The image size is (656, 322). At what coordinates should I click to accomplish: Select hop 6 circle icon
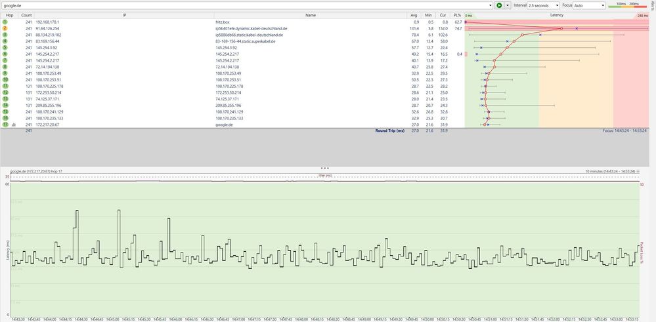(x=5, y=54)
